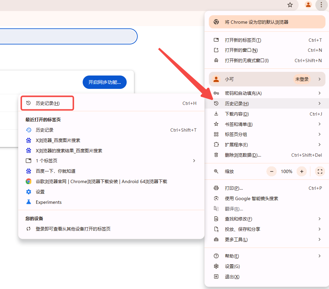The height and width of the screenshot is (289, 329).
Task: Click the star icon beside 书签和清单
Action: 216,124
